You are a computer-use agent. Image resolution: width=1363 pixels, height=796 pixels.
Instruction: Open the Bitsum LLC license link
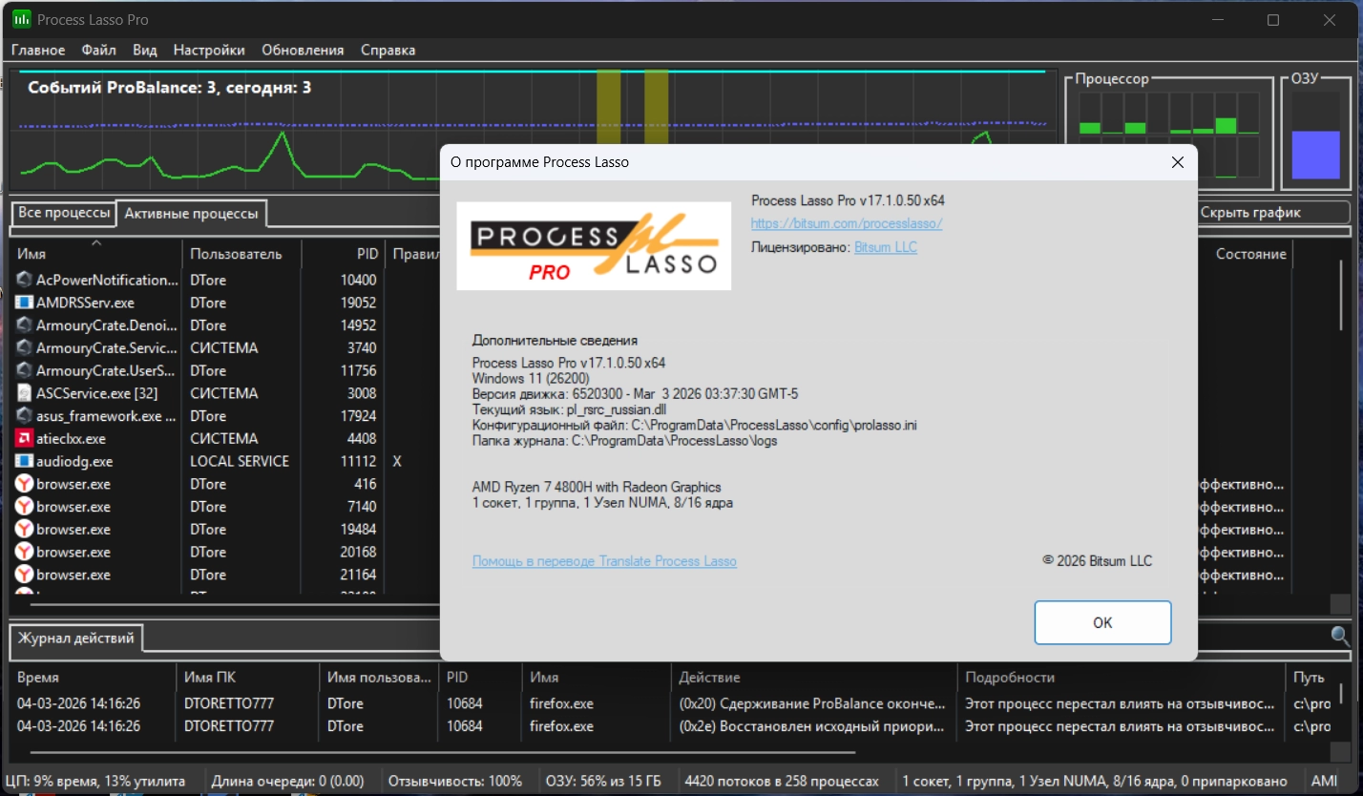point(886,246)
